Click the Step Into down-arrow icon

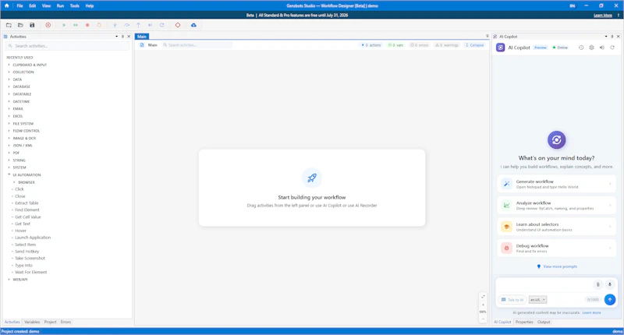pyautogui.click(x=115, y=25)
